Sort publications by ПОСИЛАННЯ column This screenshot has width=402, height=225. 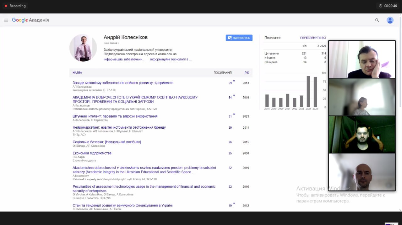coord(223,73)
